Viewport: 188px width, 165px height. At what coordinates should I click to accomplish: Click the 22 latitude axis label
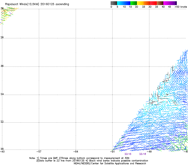point(2,122)
